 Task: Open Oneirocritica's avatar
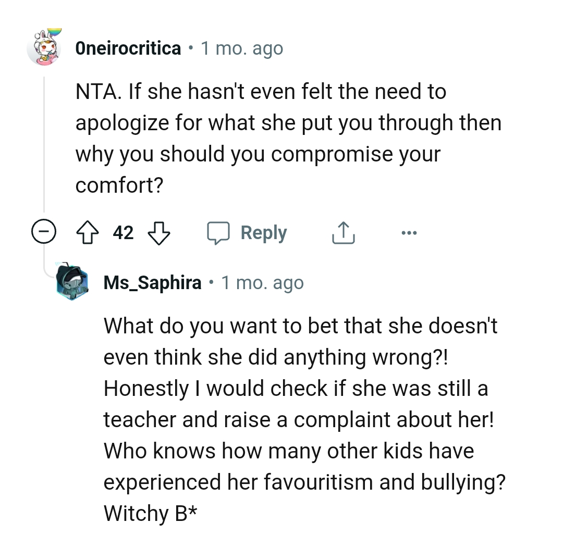coord(44,47)
